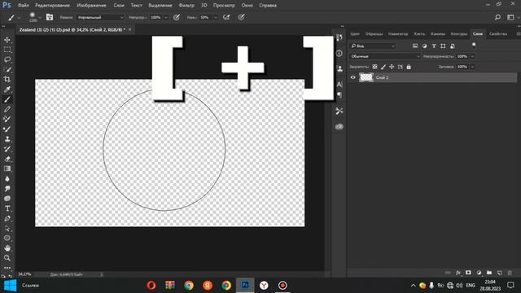
Task: Open the brush settings panel icon
Action: [49, 17]
